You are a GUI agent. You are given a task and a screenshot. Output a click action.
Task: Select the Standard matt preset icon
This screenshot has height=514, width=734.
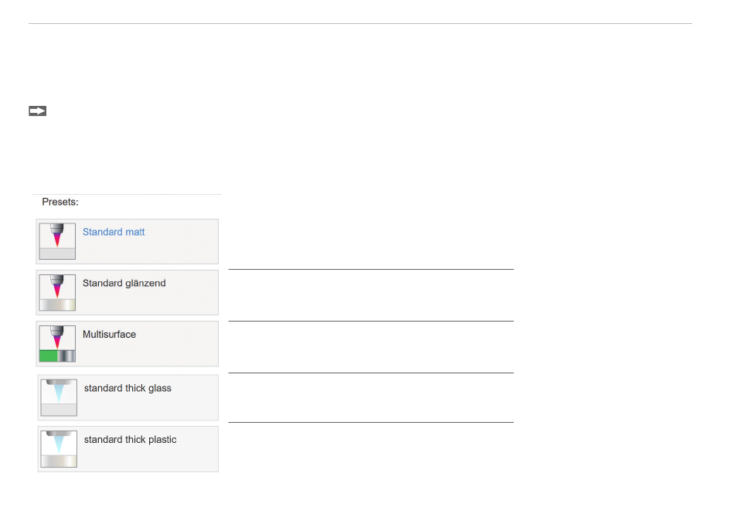click(x=57, y=241)
